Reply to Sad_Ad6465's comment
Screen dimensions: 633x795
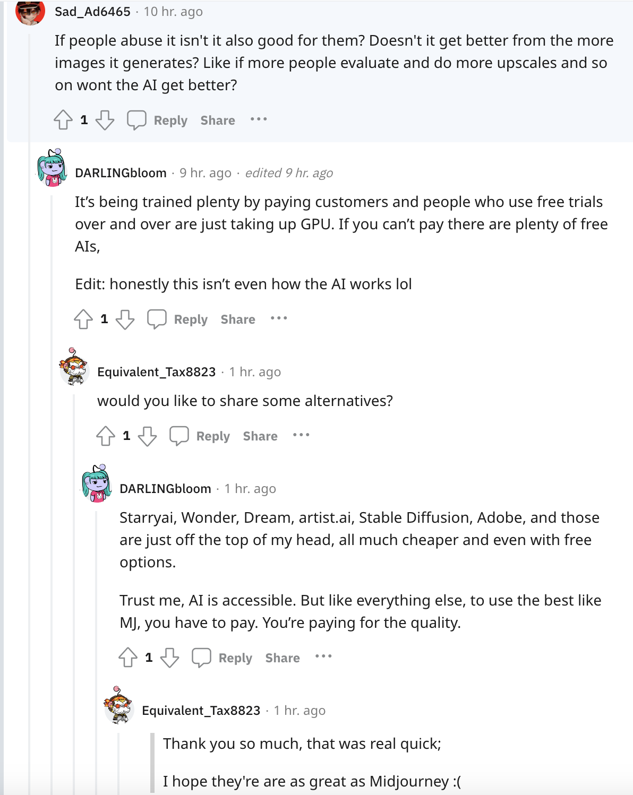tap(170, 120)
